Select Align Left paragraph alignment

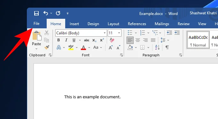pos(130,40)
